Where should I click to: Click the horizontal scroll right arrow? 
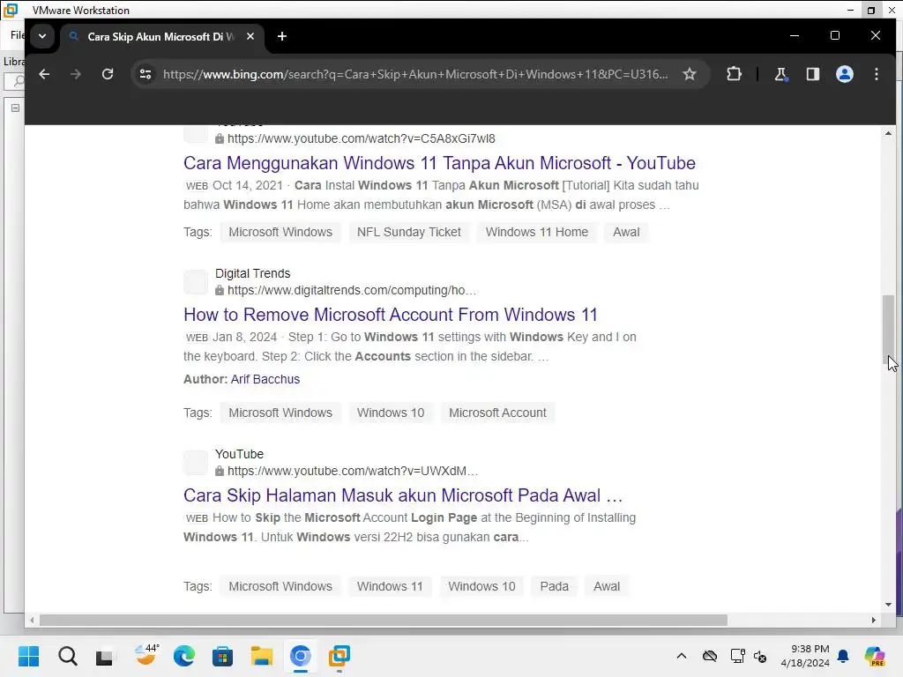pos(874,620)
